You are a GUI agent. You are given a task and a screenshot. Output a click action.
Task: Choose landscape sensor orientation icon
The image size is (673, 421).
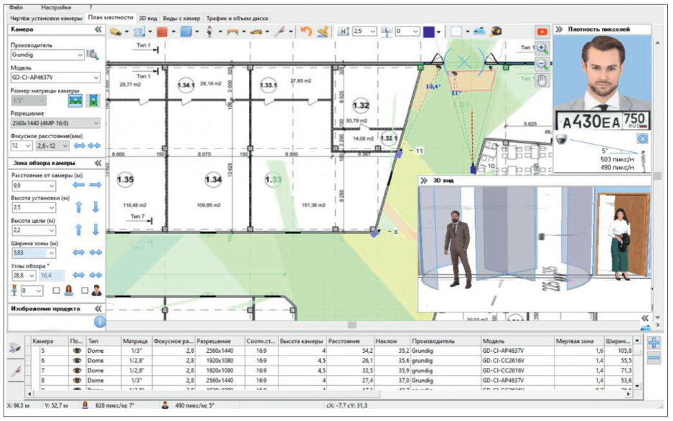pyautogui.click(x=75, y=101)
